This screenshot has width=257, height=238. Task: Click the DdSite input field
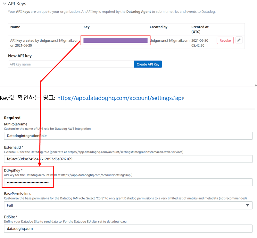tap(128, 228)
